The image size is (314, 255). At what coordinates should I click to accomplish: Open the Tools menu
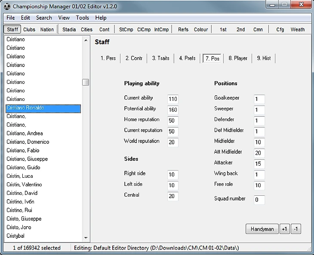83,18
